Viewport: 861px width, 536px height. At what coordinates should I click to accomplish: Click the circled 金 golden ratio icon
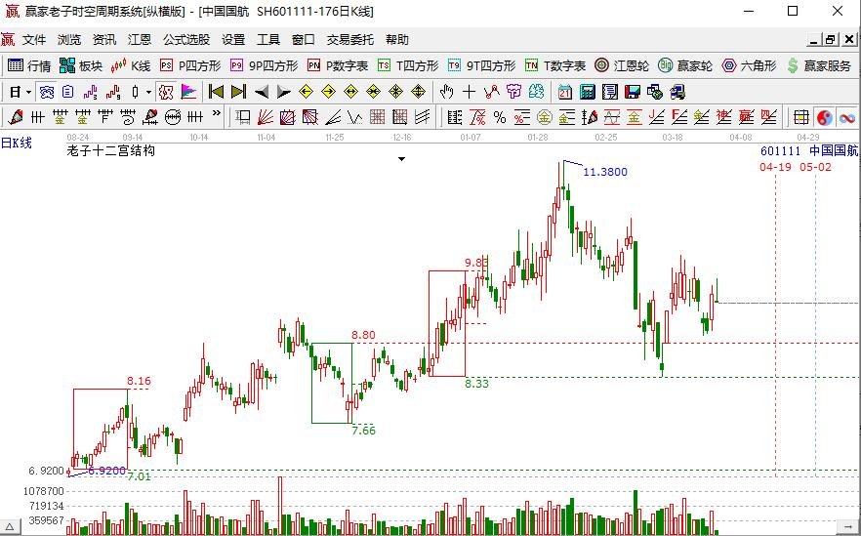point(545,117)
